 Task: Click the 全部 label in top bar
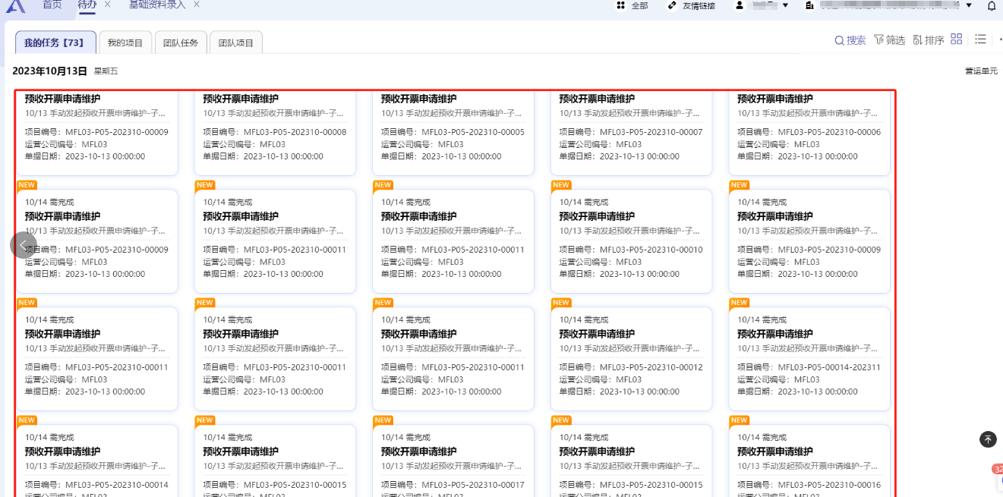(639, 5)
